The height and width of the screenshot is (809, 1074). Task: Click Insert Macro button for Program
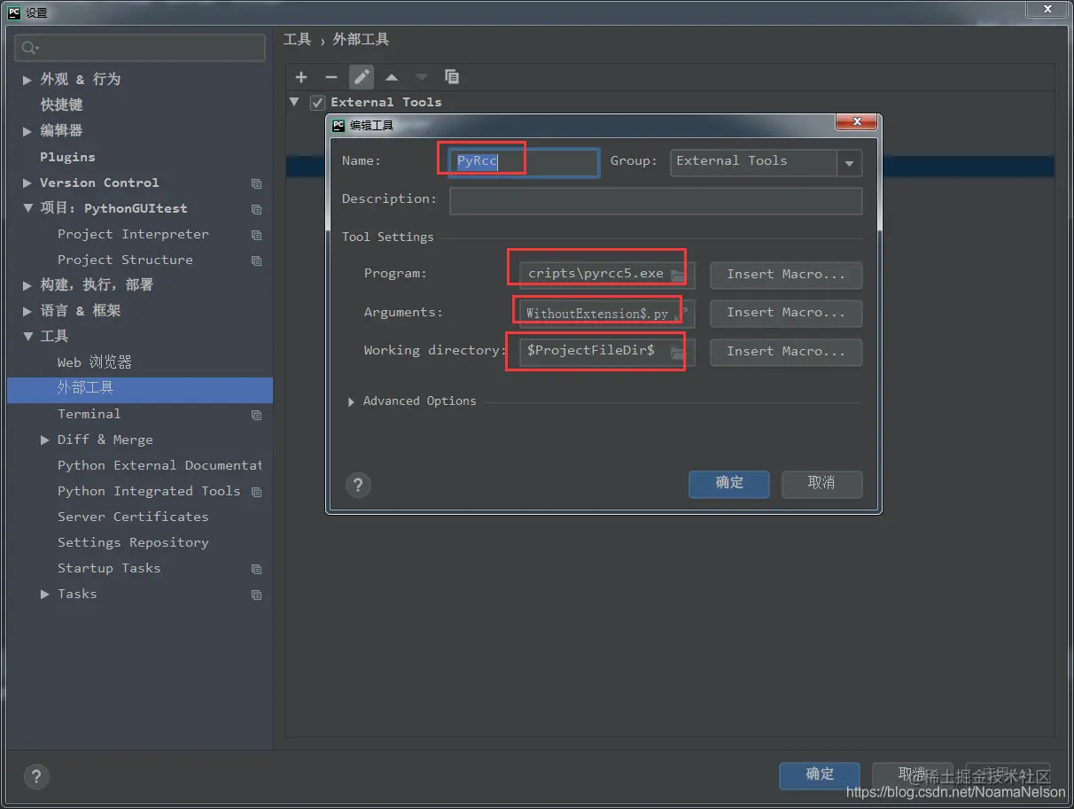(x=786, y=275)
